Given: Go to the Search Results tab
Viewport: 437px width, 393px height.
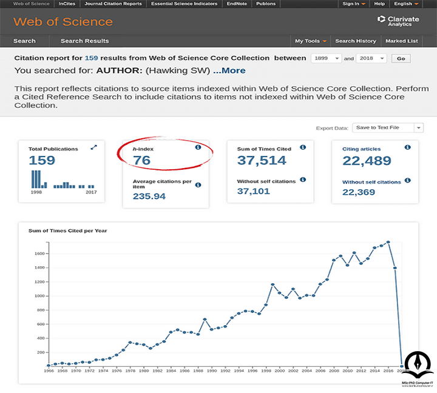Looking at the screenshot, I should pyautogui.click(x=85, y=41).
